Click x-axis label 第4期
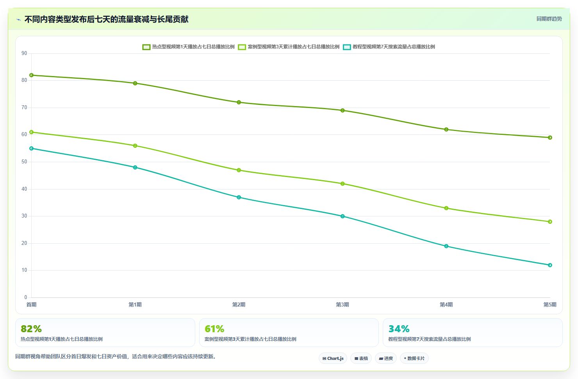 click(446, 305)
